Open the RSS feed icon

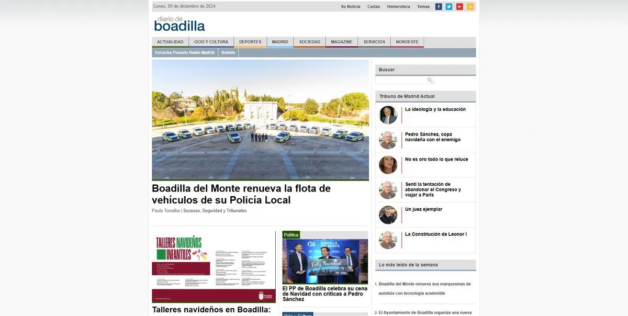[x=470, y=7]
